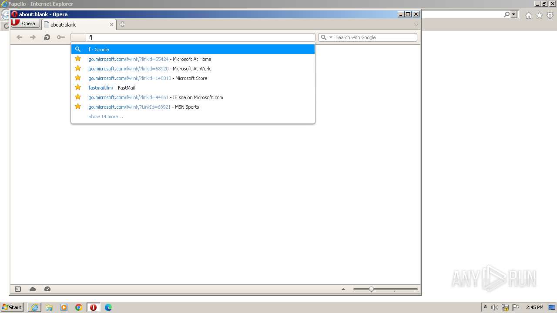Open the Windows Start menu

[x=12, y=307]
